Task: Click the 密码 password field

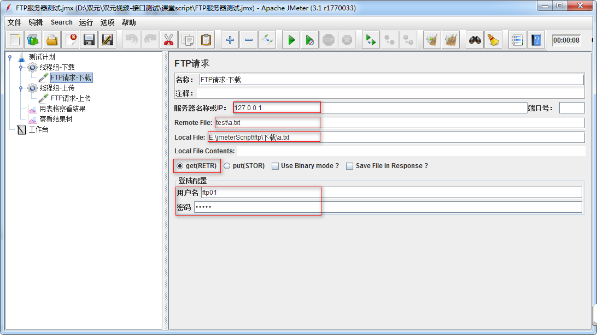Action: pos(388,207)
